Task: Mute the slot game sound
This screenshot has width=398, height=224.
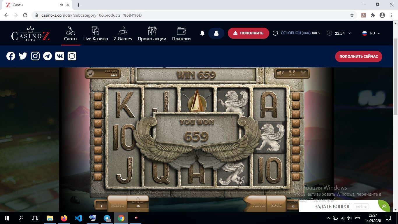Action: (x=280, y=73)
